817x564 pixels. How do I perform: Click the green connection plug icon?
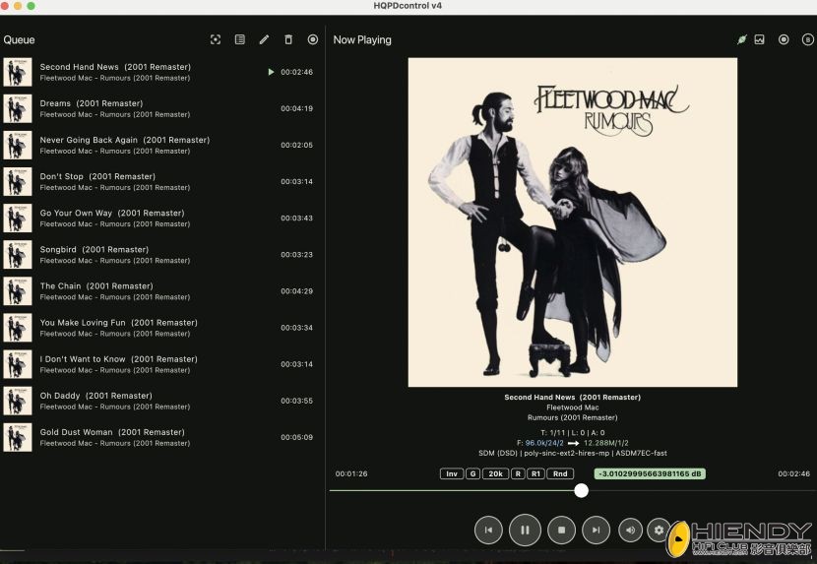pos(742,39)
